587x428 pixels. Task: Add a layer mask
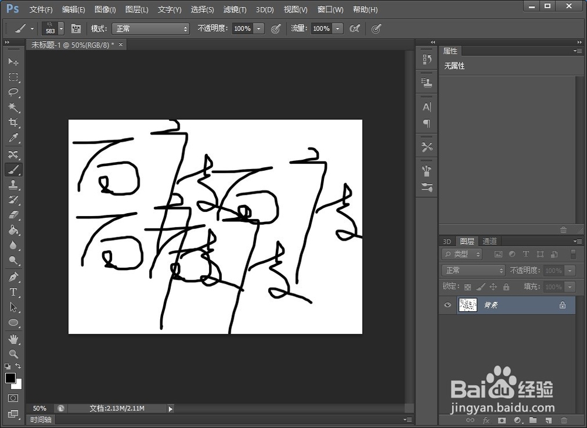(x=502, y=420)
